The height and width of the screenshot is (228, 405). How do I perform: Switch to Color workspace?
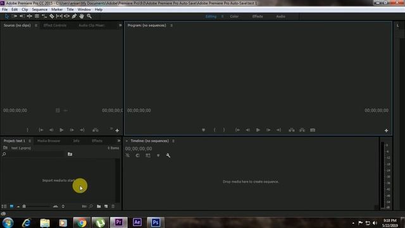point(234,16)
